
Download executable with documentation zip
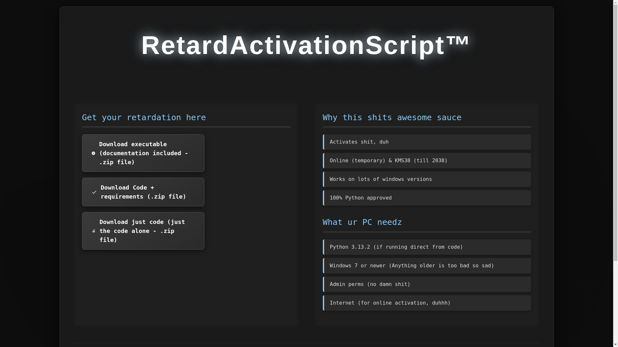click(x=143, y=153)
